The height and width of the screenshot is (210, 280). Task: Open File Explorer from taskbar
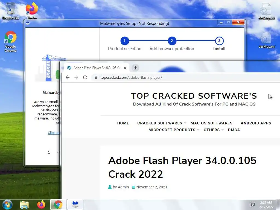click(x=24, y=205)
